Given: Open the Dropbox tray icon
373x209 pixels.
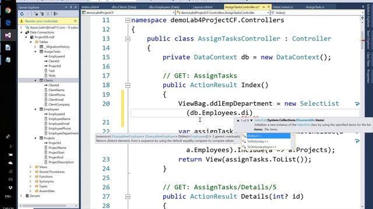Looking at the screenshot, I should point(10,188).
